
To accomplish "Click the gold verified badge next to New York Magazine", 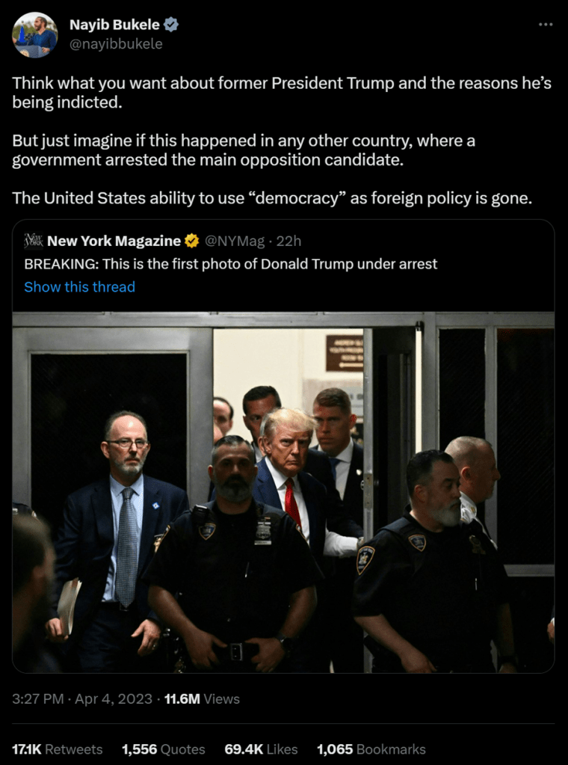I will point(192,241).
